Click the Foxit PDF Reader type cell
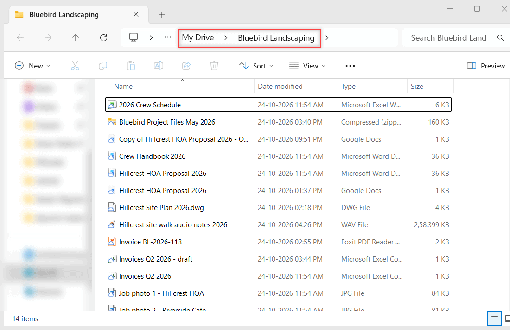This screenshot has width=510, height=330. click(x=370, y=242)
